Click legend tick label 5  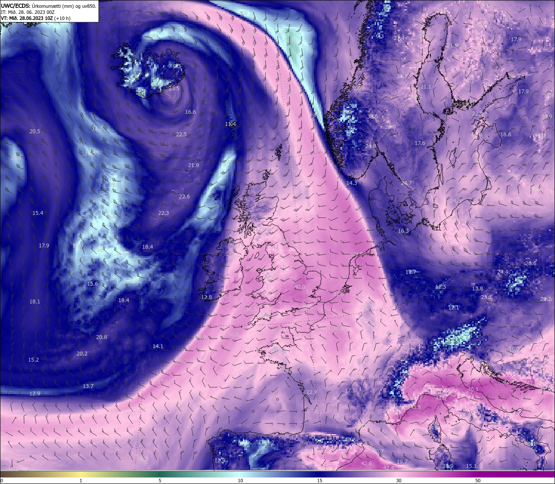click(x=160, y=481)
